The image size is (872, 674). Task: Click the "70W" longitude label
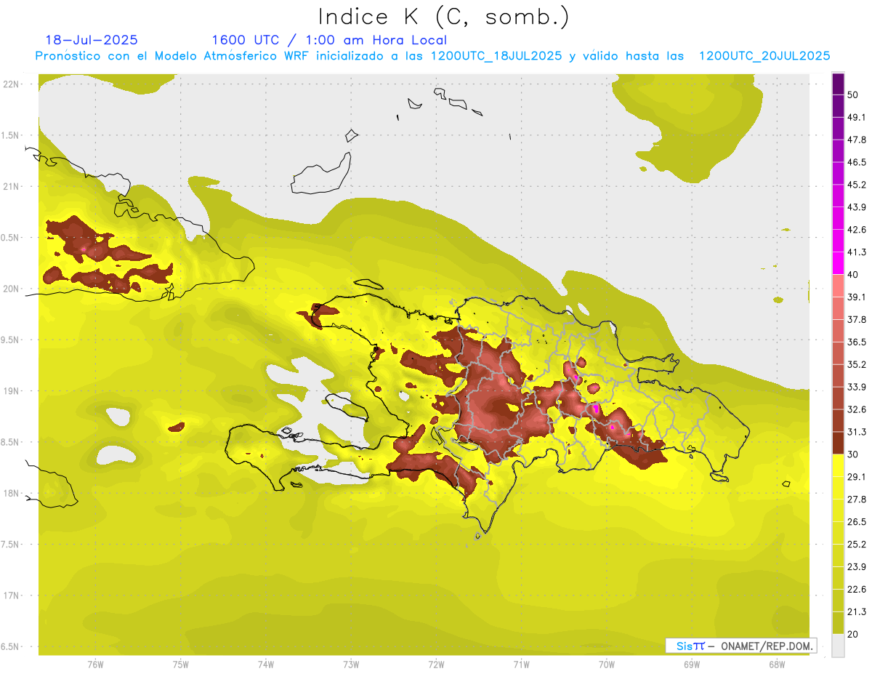tap(607, 664)
